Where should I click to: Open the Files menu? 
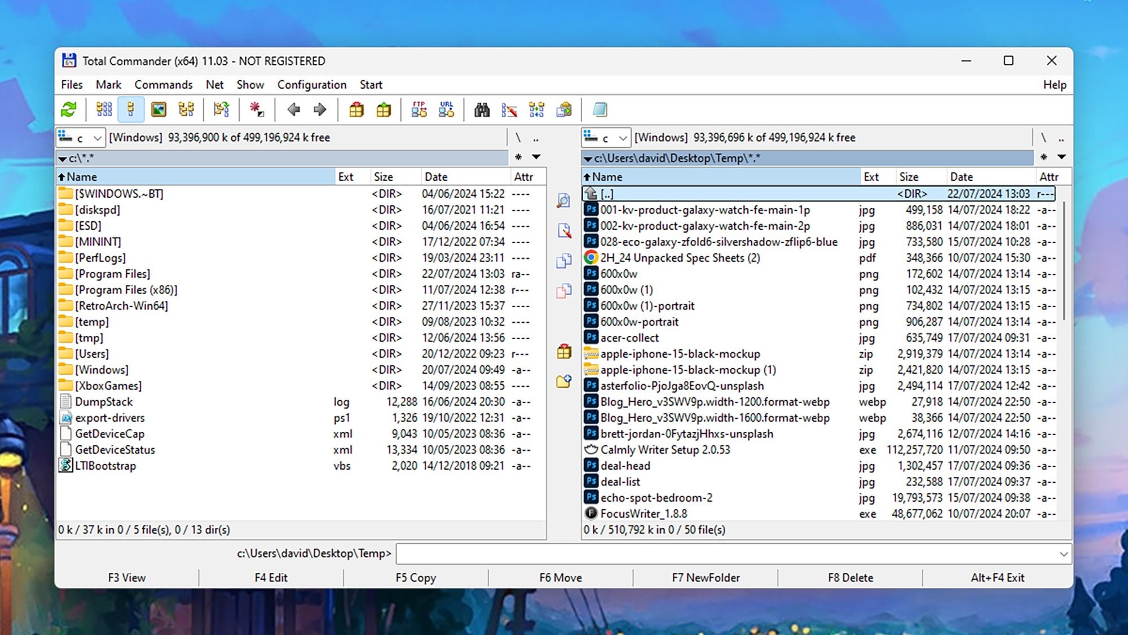tap(72, 85)
